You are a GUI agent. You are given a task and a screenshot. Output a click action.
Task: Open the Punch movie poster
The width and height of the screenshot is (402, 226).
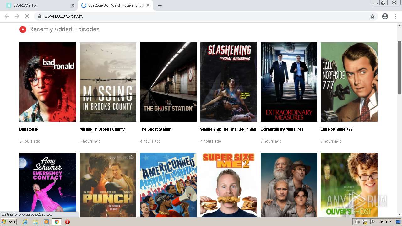tap(108, 185)
